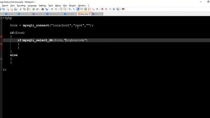The width and height of the screenshot is (210, 118).
Task: Click the Save All toolbar icon
Action: click(4, 9)
